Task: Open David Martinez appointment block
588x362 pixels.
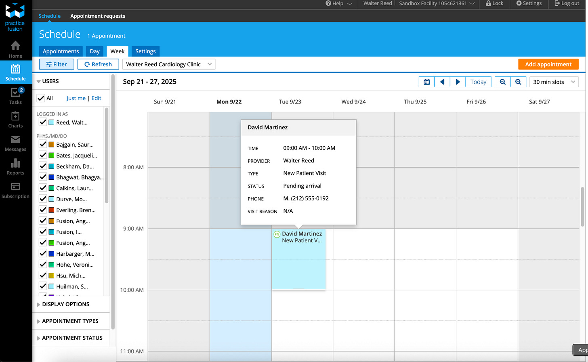Action: 299,259
